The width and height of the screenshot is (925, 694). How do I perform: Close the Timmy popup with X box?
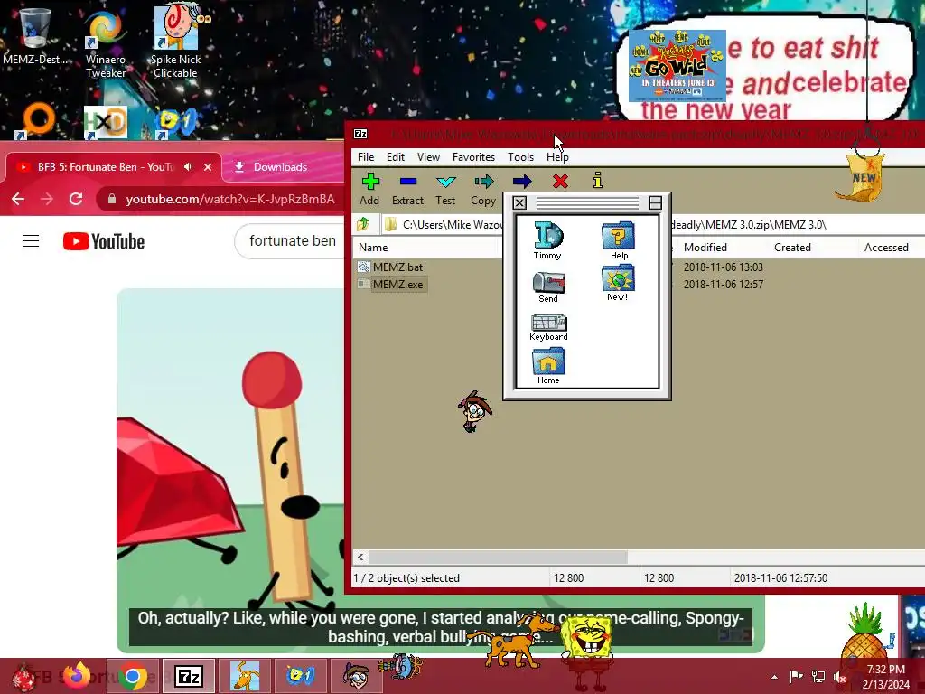(519, 203)
